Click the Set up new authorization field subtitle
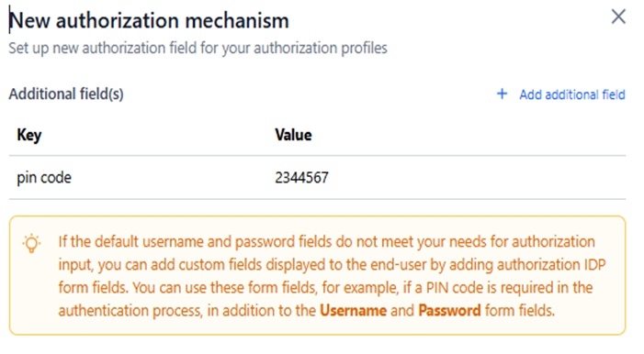The height and width of the screenshot is (354, 644). tap(198, 49)
